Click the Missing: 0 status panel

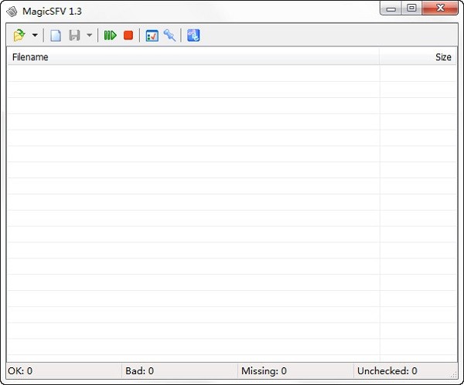click(x=294, y=371)
